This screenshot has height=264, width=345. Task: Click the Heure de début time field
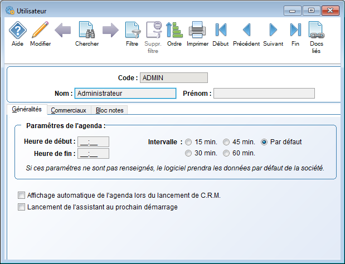pos(93,141)
